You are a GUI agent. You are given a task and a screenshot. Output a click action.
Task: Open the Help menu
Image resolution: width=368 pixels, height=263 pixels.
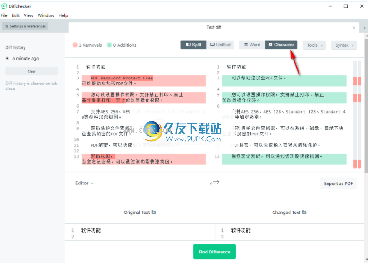coord(63,15)
